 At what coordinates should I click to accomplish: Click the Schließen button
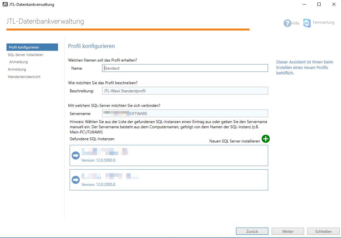323,231
